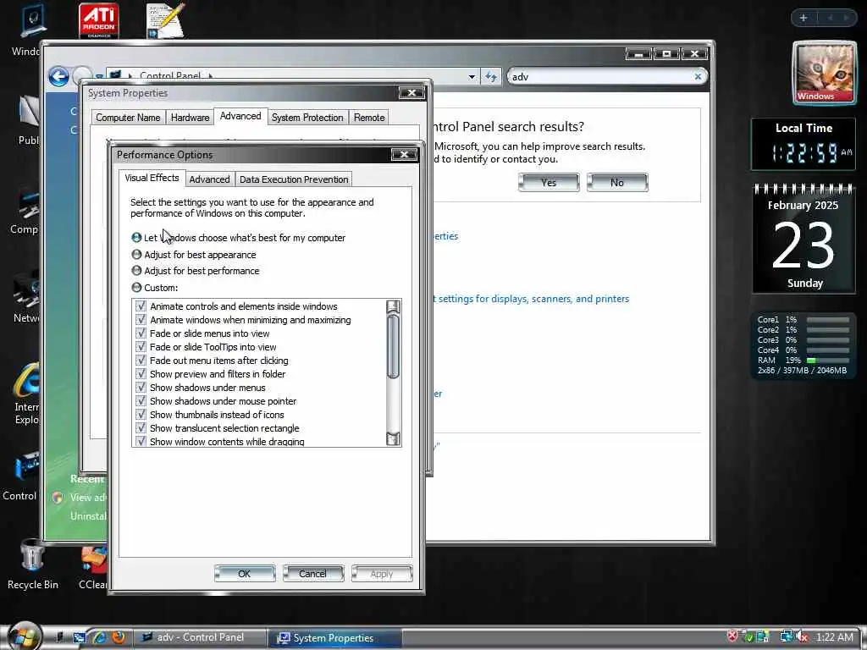Toggle 'Show shadows under mouse pointer' checkbox
This screenshot has height=650, width=867.
141,401
